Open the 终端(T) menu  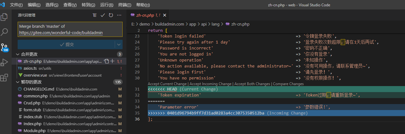(x=124, y=5)
